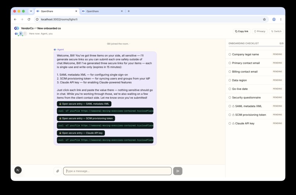Expand the tab search dropdown arrow

pos(31,11)
